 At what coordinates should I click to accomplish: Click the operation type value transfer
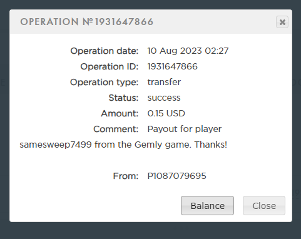click(164, 82)
